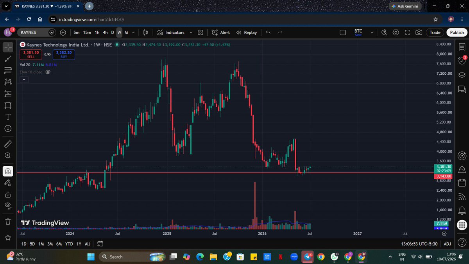Click the 3,143.00 horizontal line price label
469x264 pixels.
[x=443, y=176]
